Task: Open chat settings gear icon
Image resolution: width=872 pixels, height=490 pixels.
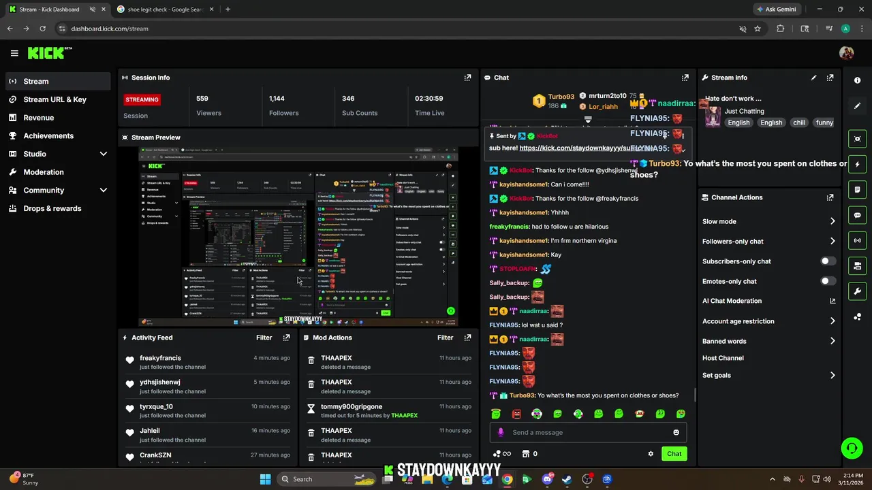Action: coord(651,454)
